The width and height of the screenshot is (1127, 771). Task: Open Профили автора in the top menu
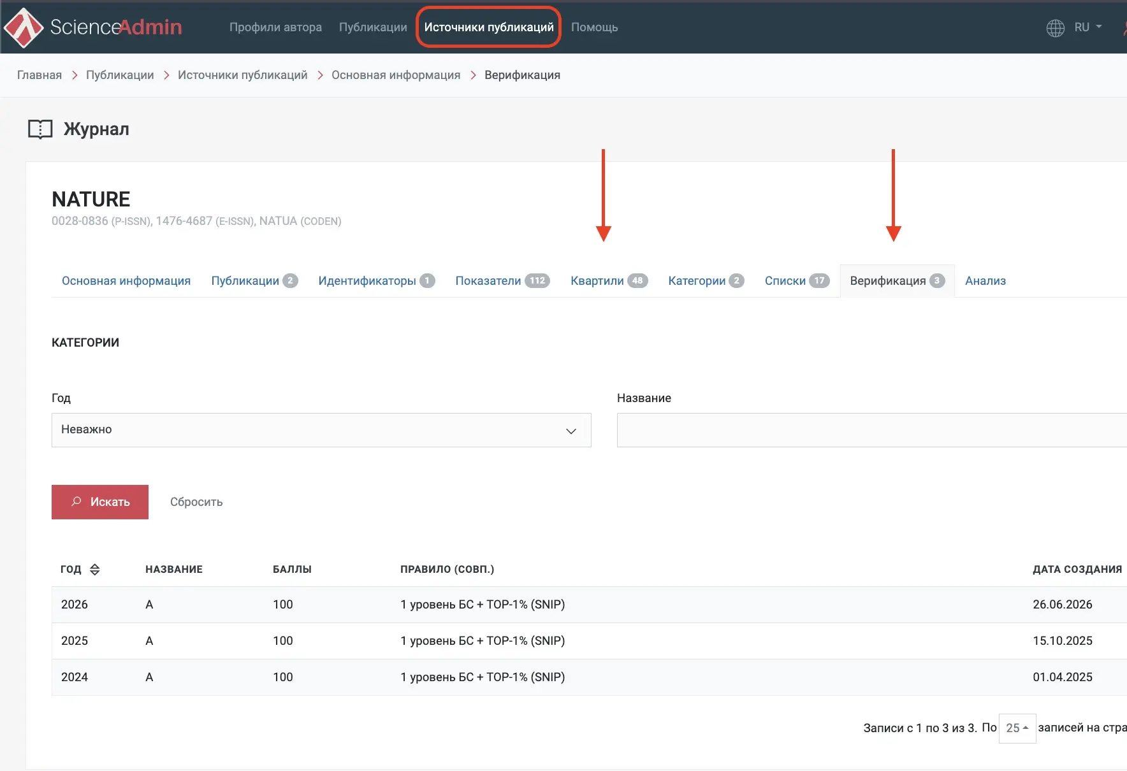[x=275, y=27]
